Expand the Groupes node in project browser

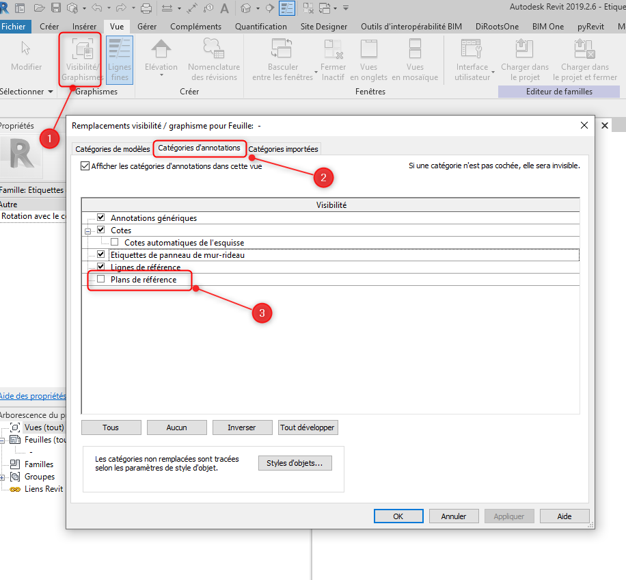click(3, 477)
